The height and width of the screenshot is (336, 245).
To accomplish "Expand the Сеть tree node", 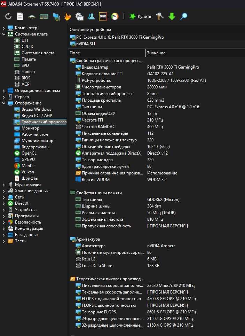I will (3, 197).
